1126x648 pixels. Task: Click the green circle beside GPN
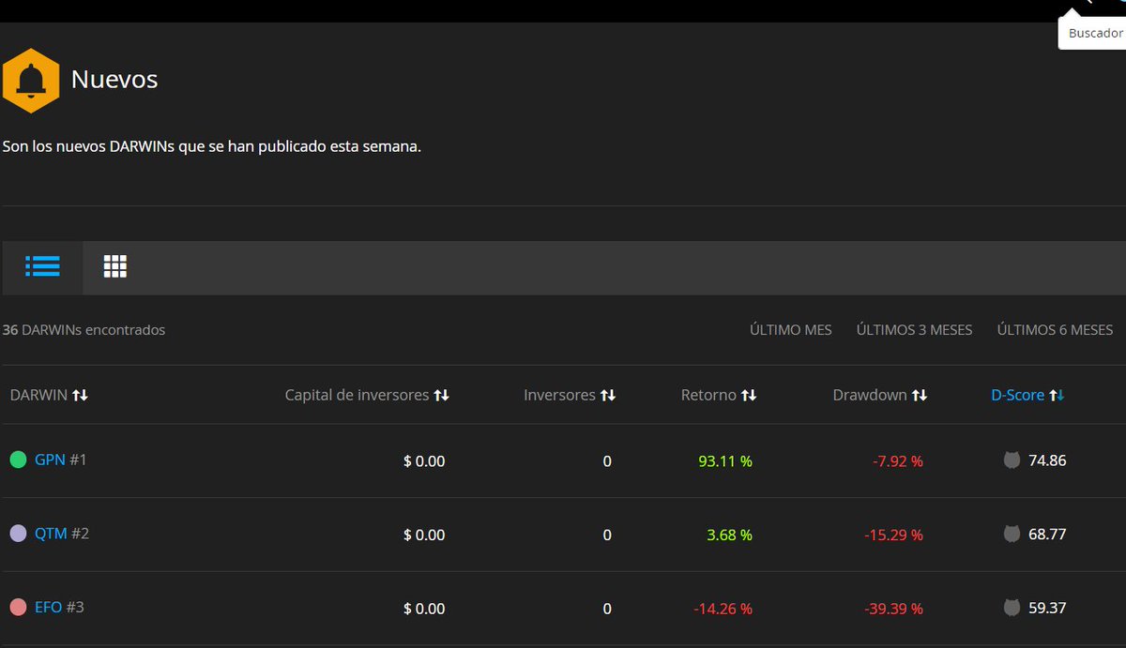[18, 460]
